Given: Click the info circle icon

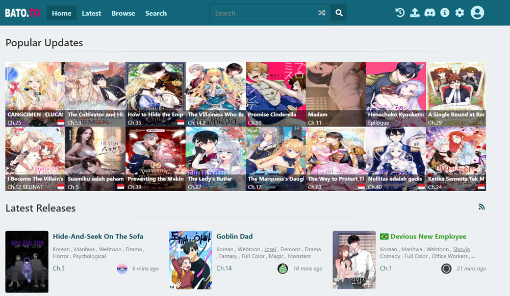Looking at the screenshot, I should pyautogui.click(x=445, y=13).
